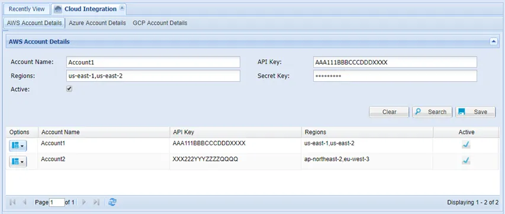Click the Active column header
Image resolution: width=505 pixels, height=214 pixels.
coord(466,132)
